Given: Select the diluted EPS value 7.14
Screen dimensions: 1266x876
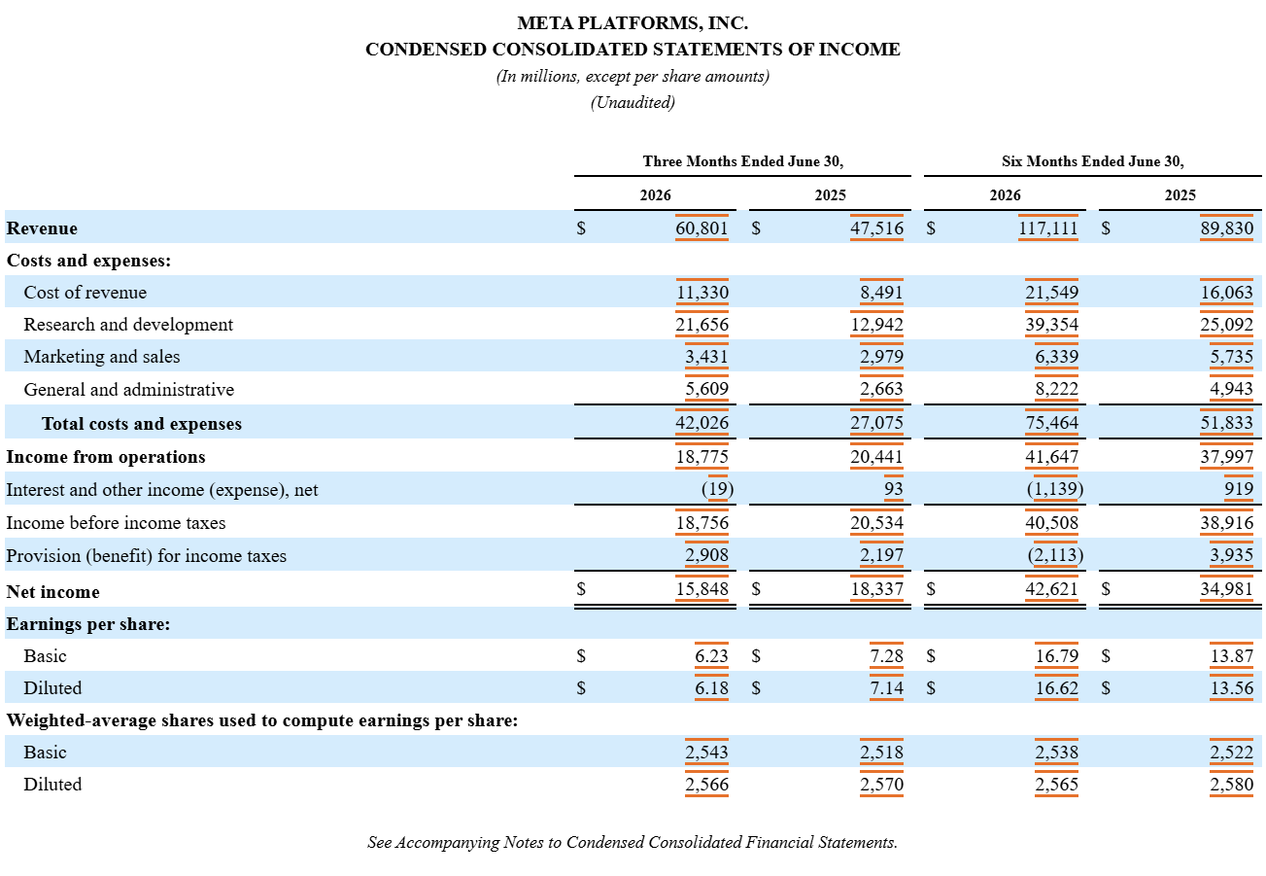Looking at the screenshot, I should pyautogui.click(x=886, y=688).
